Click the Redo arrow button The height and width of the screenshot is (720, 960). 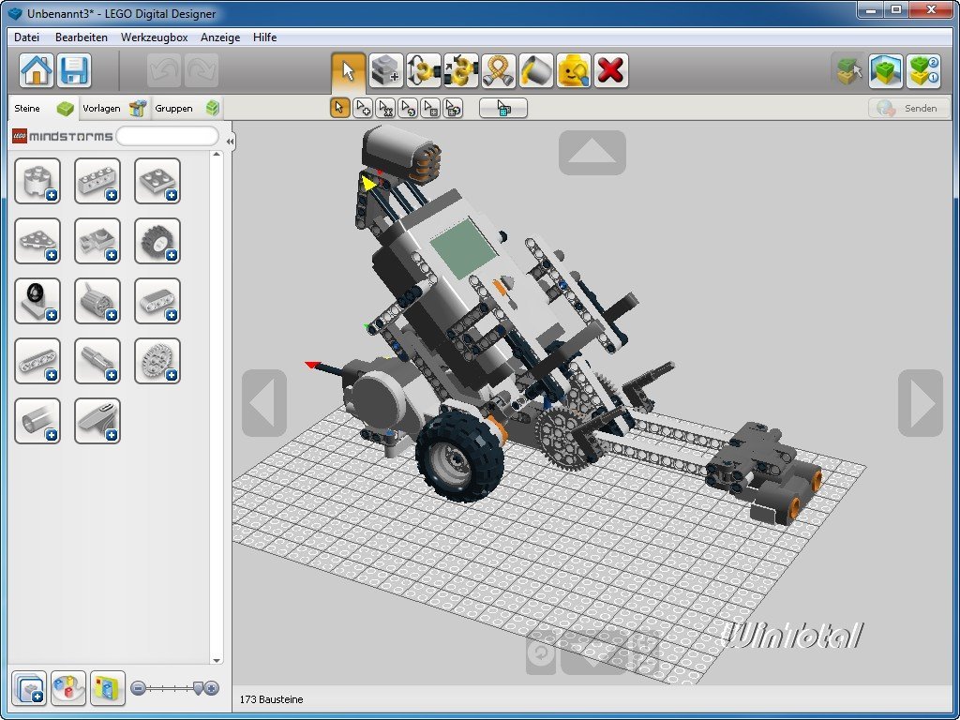click(202, 70)
